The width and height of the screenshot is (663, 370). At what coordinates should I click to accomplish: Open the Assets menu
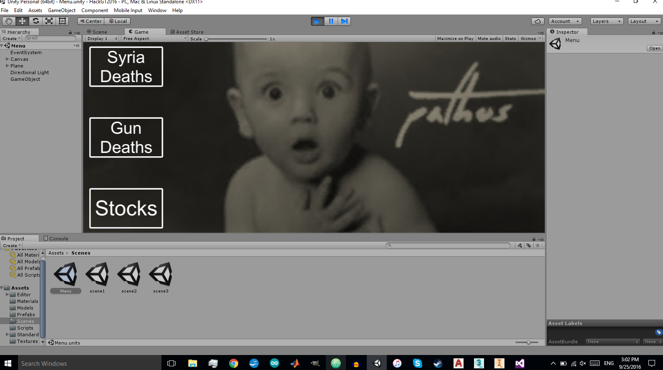pos(35,10)
